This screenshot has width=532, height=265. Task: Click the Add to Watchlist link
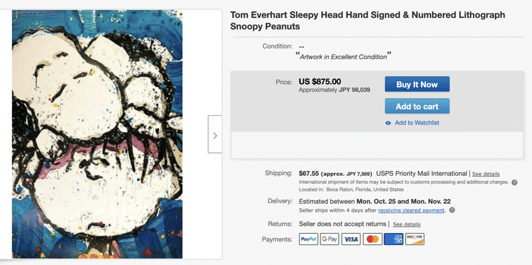pos(417,123)
